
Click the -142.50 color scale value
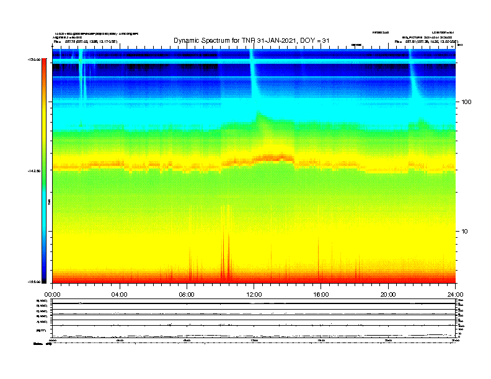click(x=34, y=171)
